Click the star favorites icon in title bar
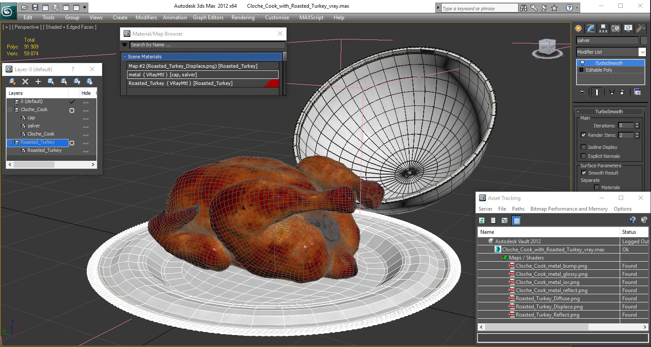651x347 pixels. [x=554, y=8]
